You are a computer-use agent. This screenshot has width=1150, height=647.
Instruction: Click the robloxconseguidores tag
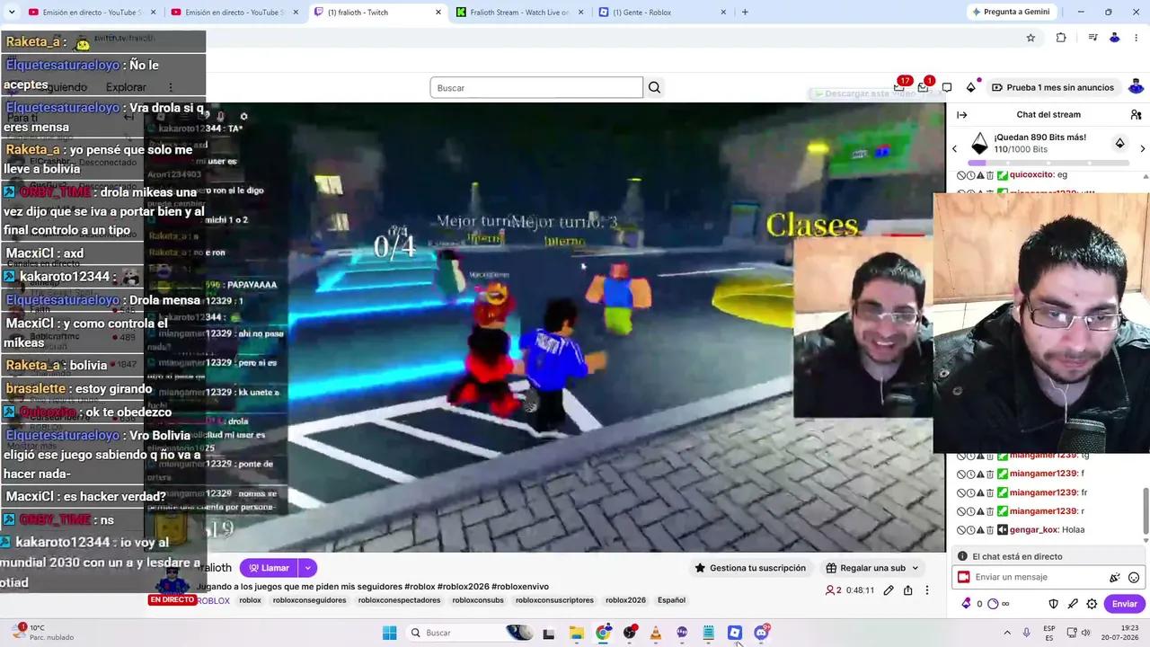309,600
